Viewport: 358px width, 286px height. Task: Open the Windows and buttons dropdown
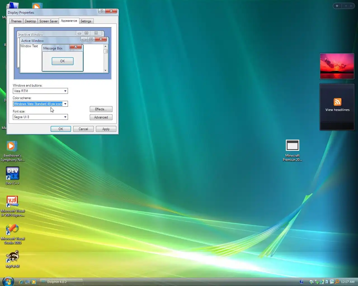[40, 91]
